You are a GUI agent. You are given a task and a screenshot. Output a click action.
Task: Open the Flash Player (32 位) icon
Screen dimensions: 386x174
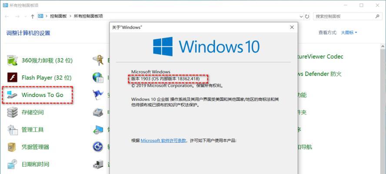(x=12, y=77)
